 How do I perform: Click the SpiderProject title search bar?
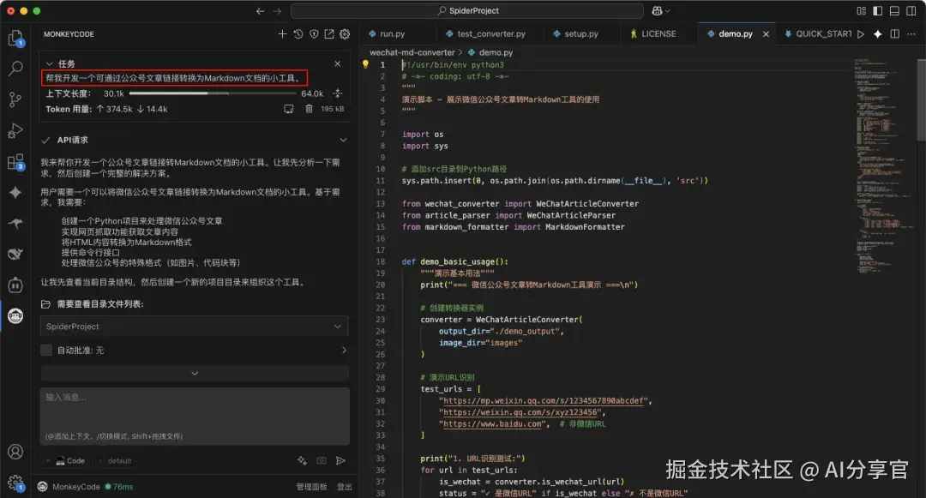467,10
